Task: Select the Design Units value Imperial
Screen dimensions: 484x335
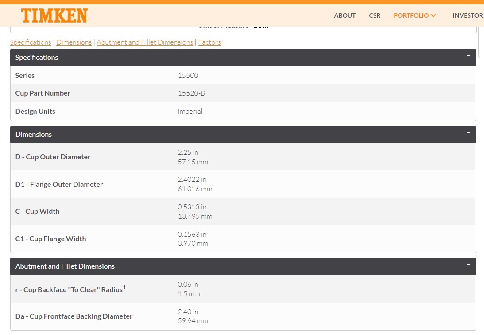Action: (190, 112)
